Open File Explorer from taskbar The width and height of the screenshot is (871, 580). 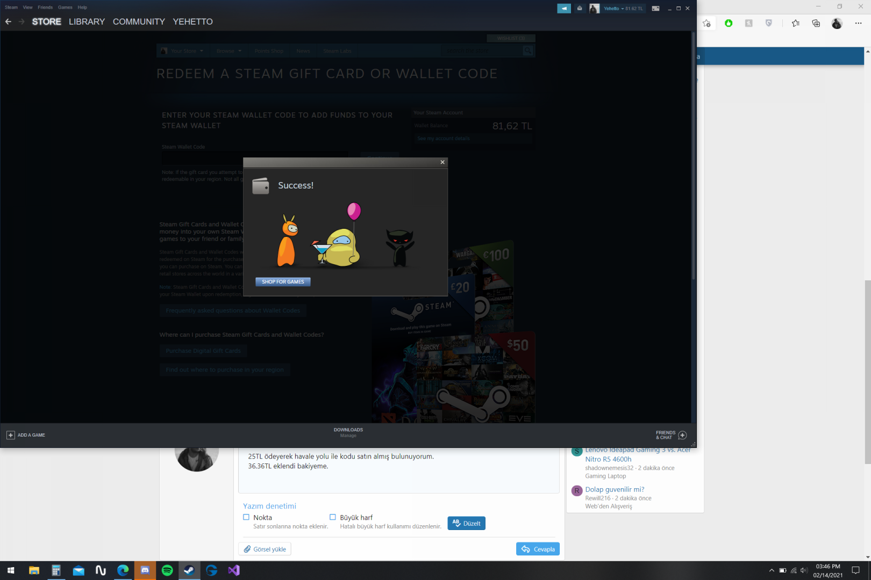[34, 570]
